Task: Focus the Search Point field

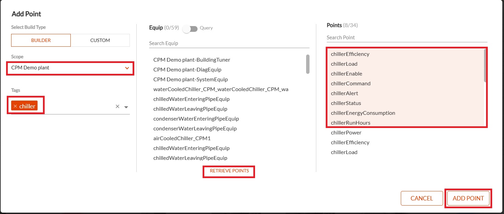Action: [407, 38]
